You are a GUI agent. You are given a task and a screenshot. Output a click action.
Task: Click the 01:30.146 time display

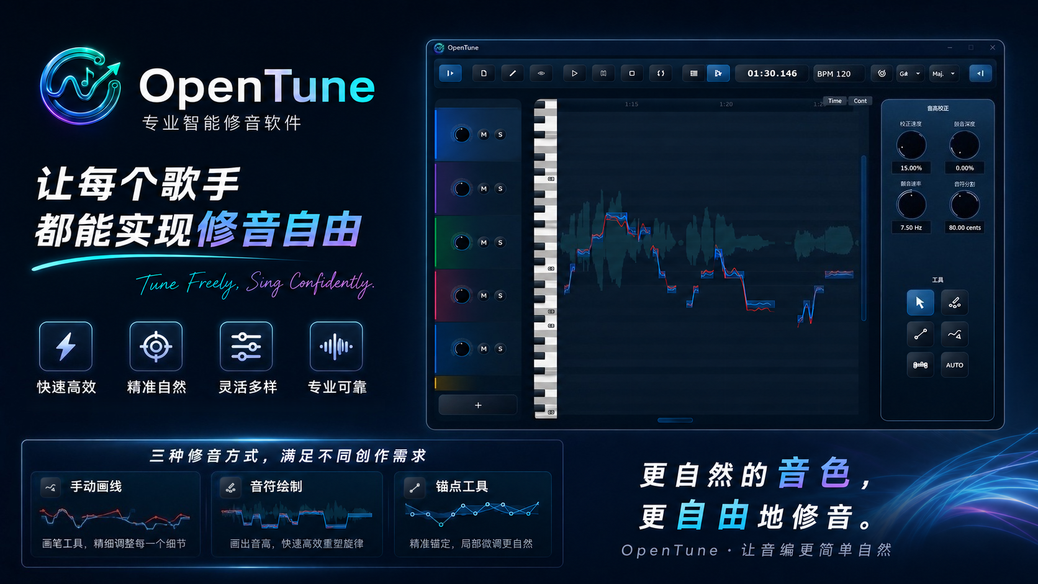[x=772, y=73]
